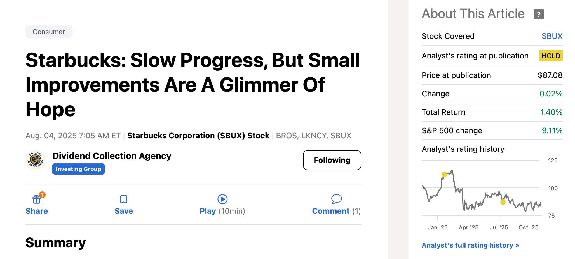Toggle the Following button
Image resolution: width=575 pixels, height=259 pixels.
332,160
